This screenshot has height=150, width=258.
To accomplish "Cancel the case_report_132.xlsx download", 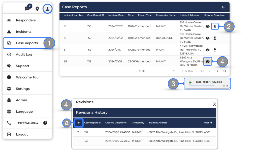I will point(227,86).
